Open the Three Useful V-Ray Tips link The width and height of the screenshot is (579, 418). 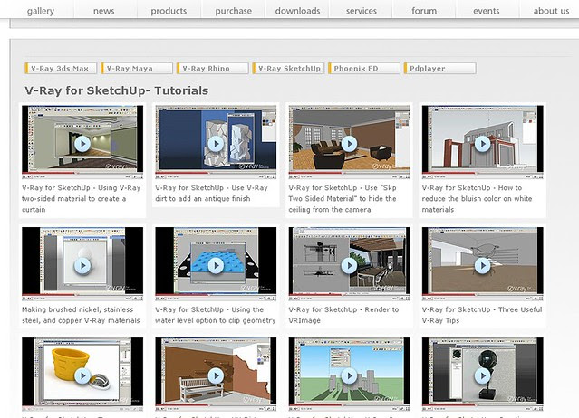482,315
